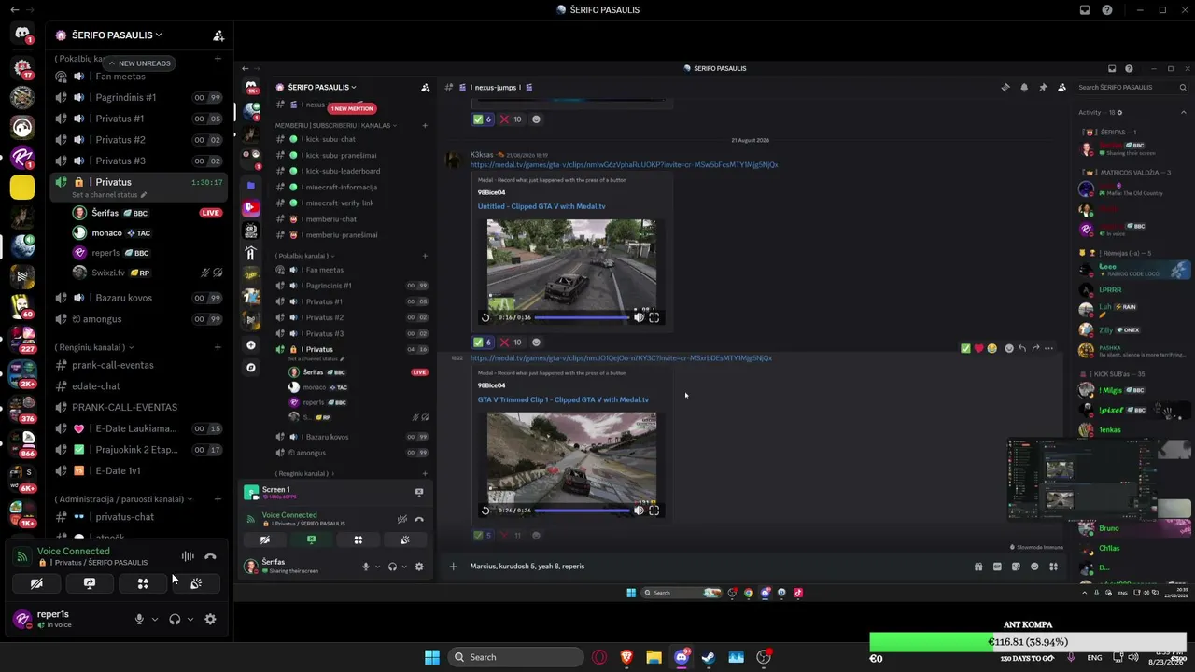
Task: Collapse Administracija / paruosti kanalai category
Action: tap(123, 499)
